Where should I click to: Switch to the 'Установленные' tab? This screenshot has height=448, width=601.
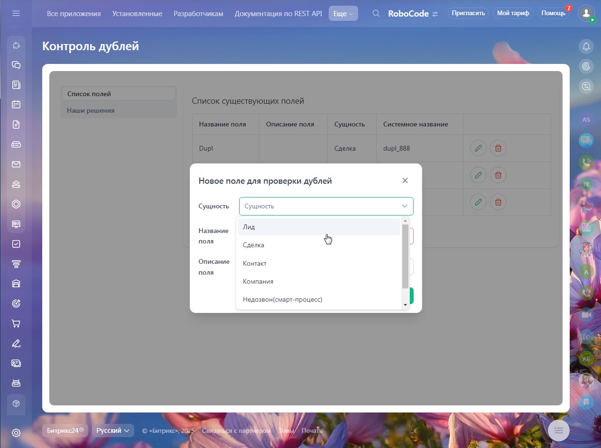pyautogui.click(x=137, y=14)
